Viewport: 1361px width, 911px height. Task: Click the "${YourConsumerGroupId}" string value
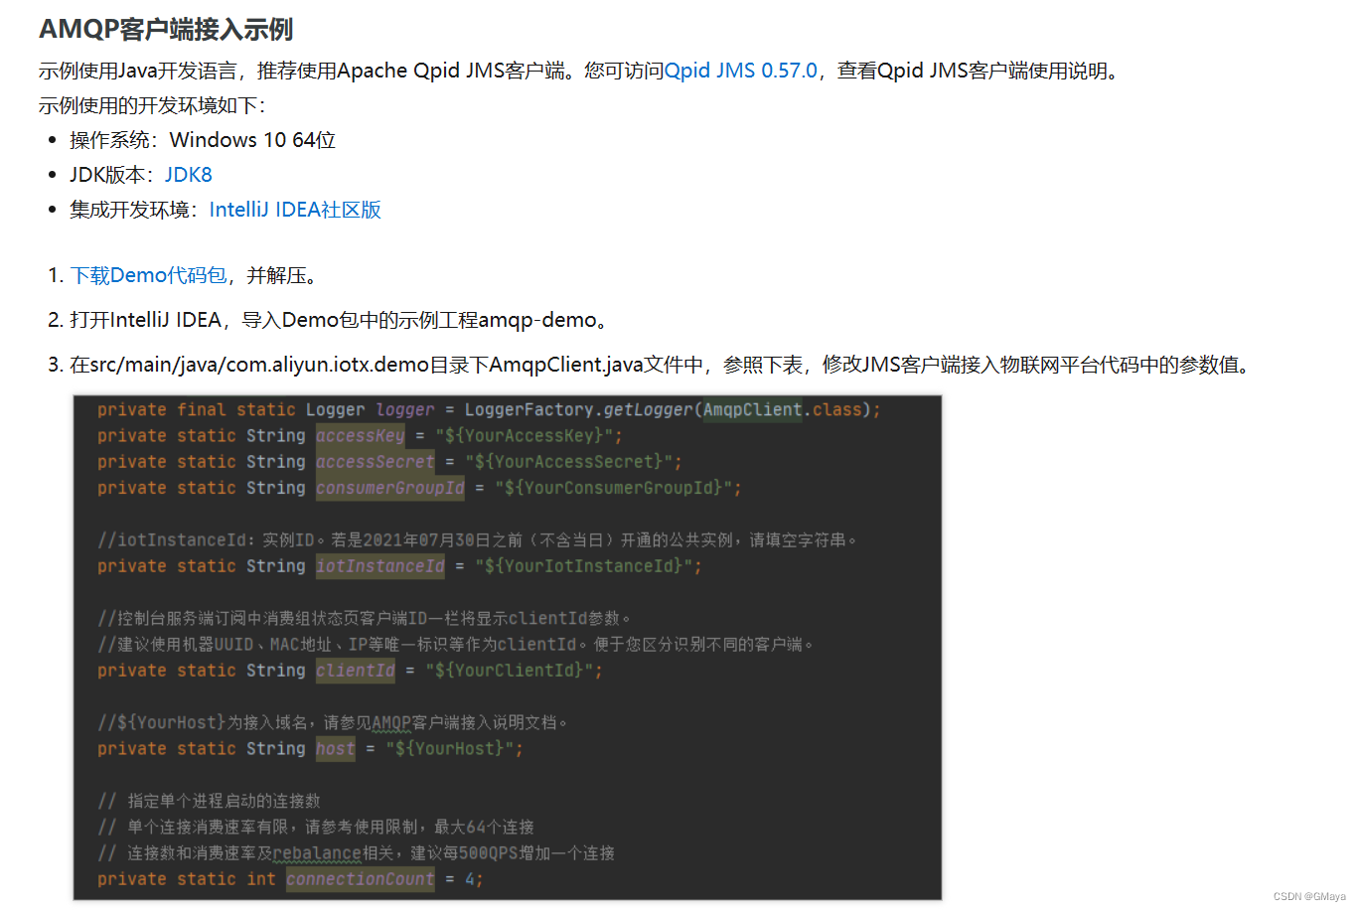coord(613,488)
